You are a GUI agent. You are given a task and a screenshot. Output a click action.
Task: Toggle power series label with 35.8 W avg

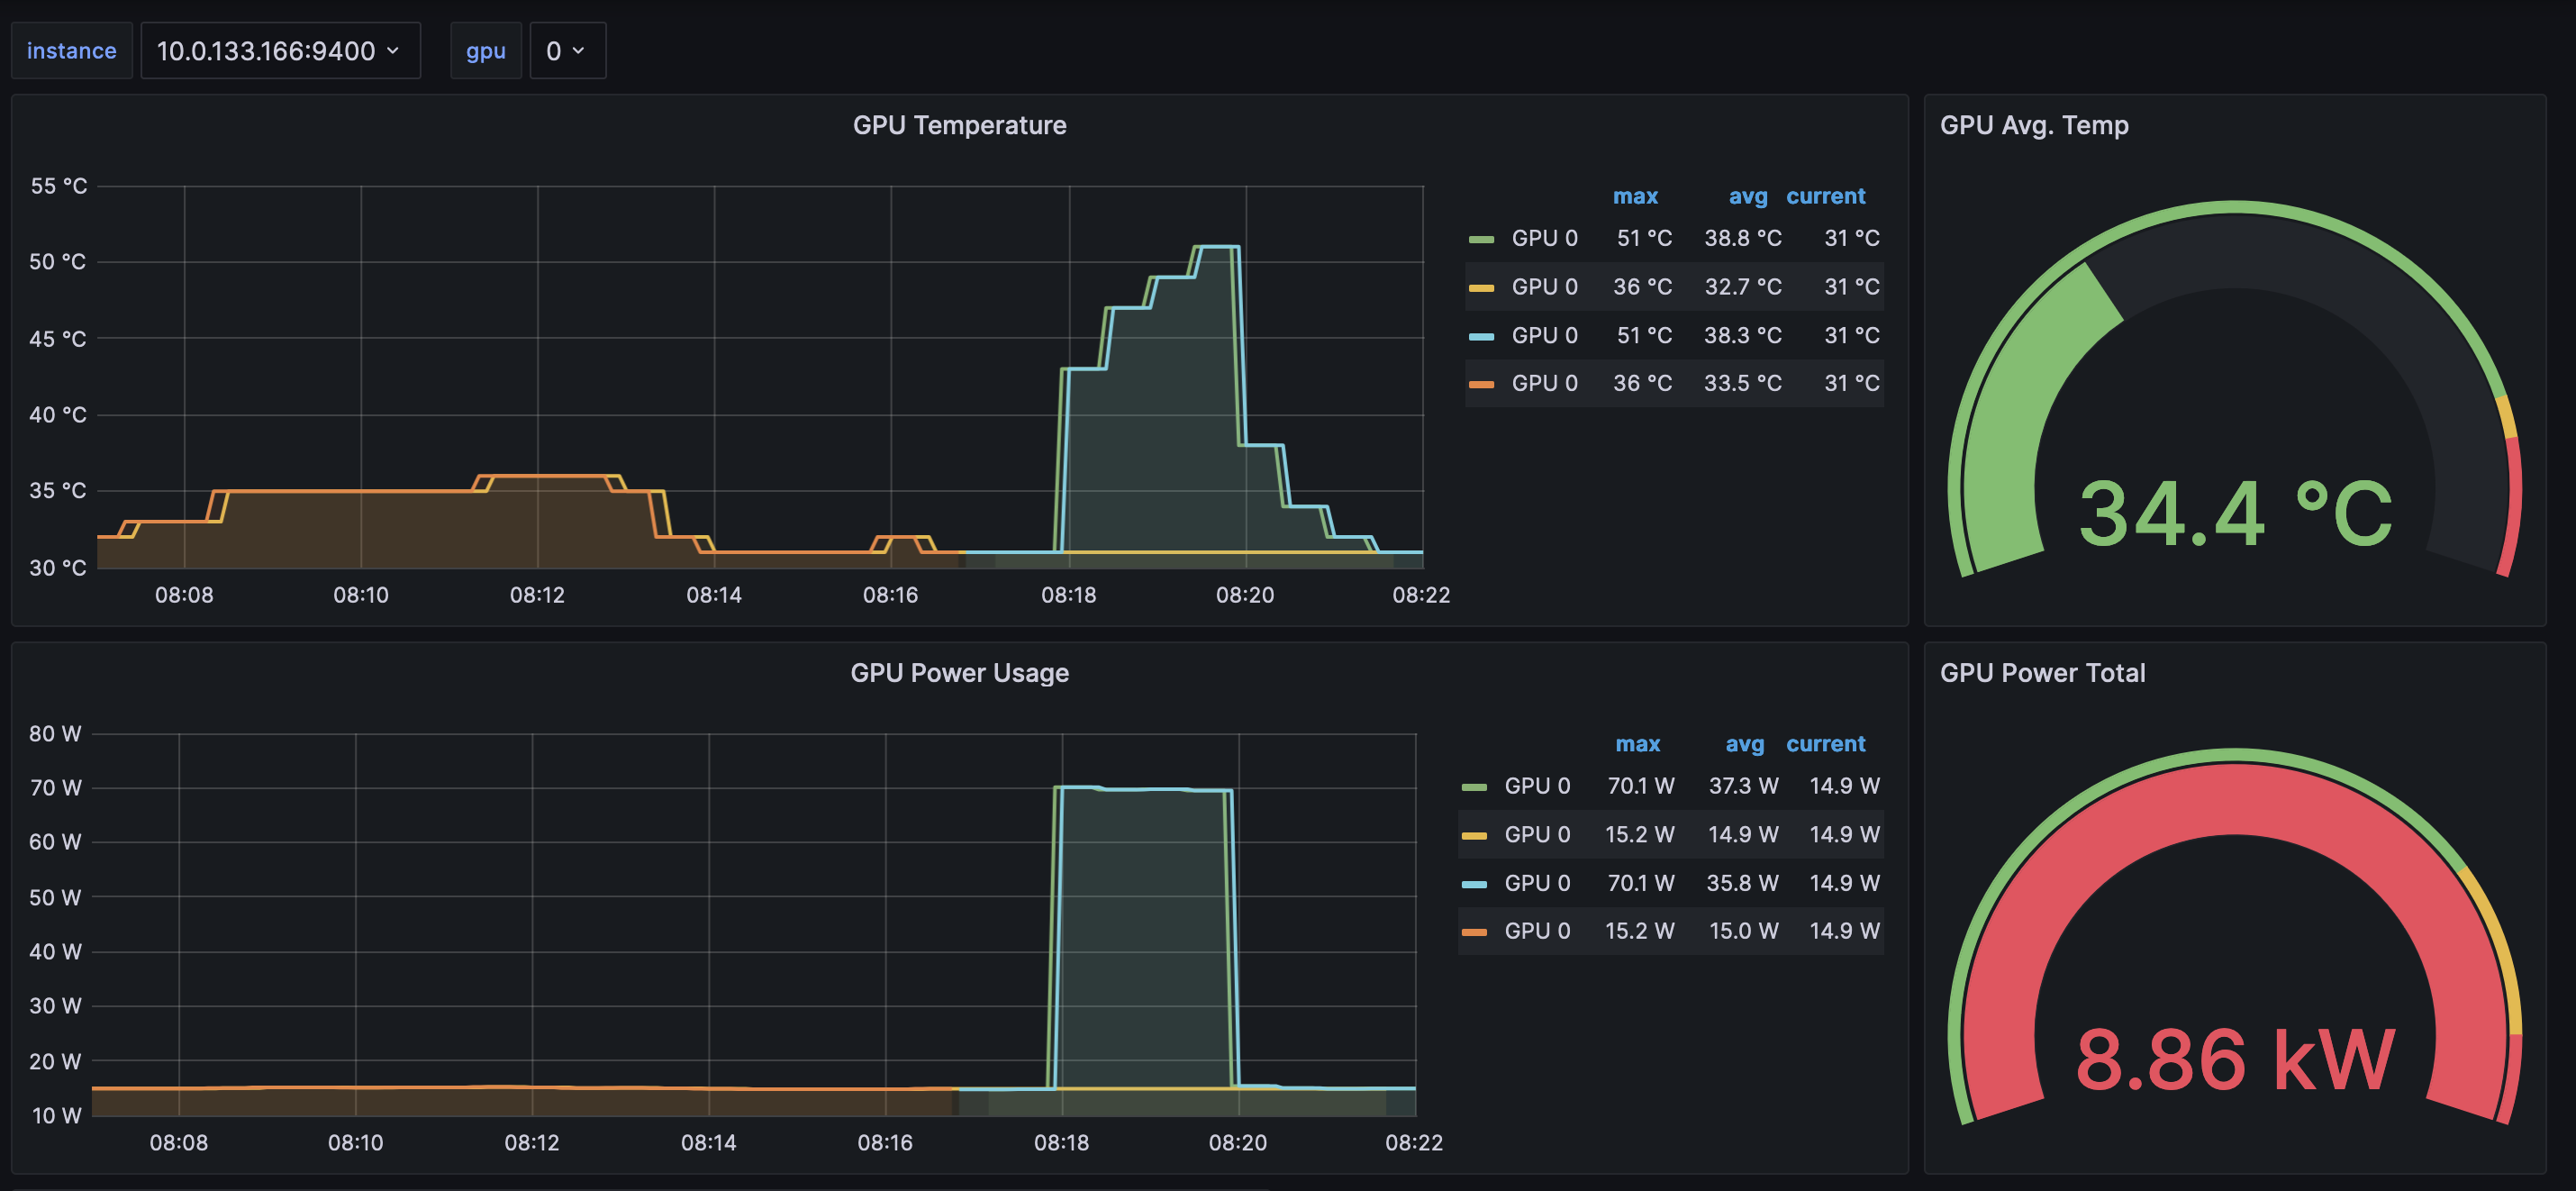(x=1536, y=884)
